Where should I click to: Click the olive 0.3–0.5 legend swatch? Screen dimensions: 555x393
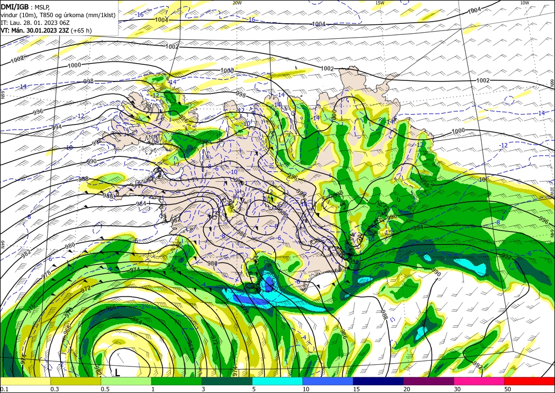pyautogui.click(x=75, y=381)
